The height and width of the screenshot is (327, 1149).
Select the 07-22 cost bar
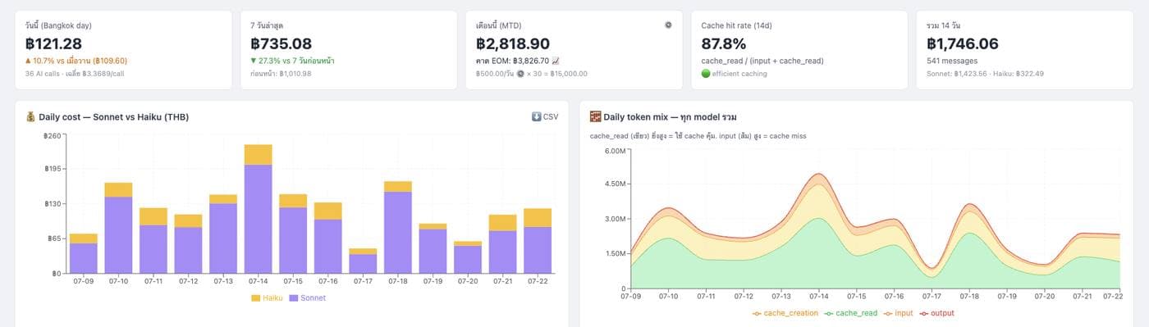[x=538, y=241]
